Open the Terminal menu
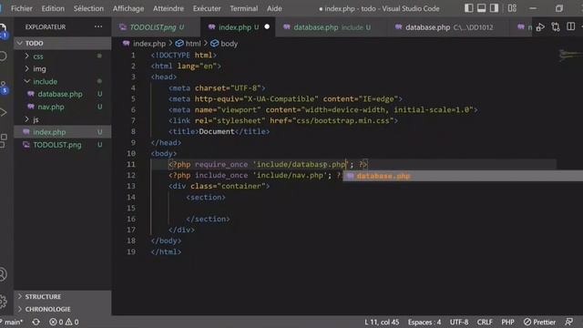The image size is (583, 328). coord(243,8)
